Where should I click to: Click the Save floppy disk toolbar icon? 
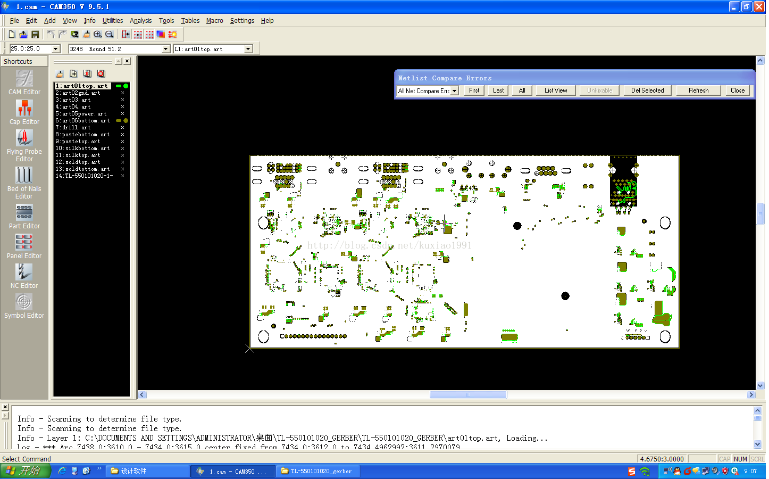tap(35, 34)
